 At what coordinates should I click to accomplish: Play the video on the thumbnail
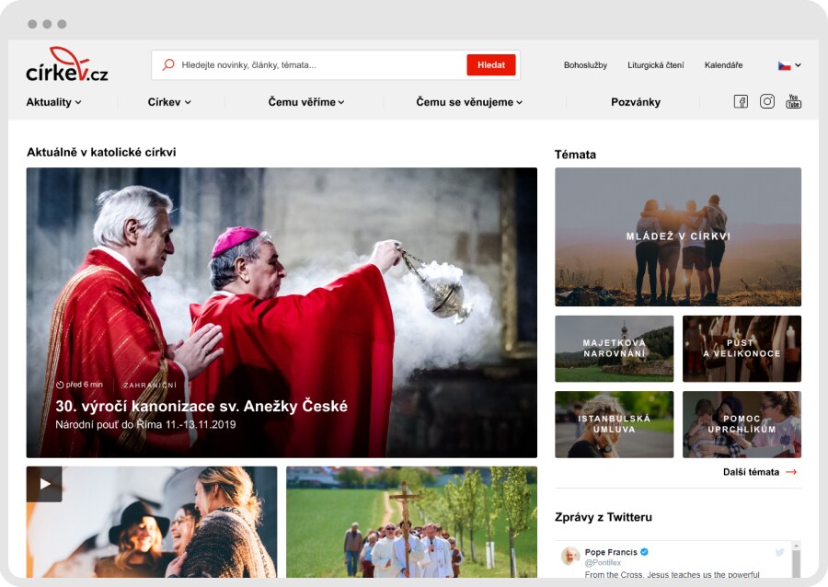pyautogui.click(x=44, y=484)
